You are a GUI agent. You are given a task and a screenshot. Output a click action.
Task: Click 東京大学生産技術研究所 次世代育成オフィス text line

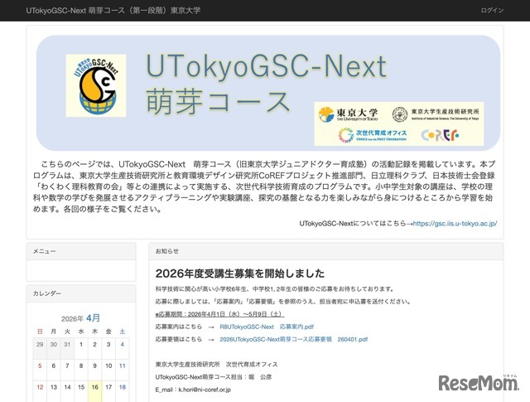(217, 365)
